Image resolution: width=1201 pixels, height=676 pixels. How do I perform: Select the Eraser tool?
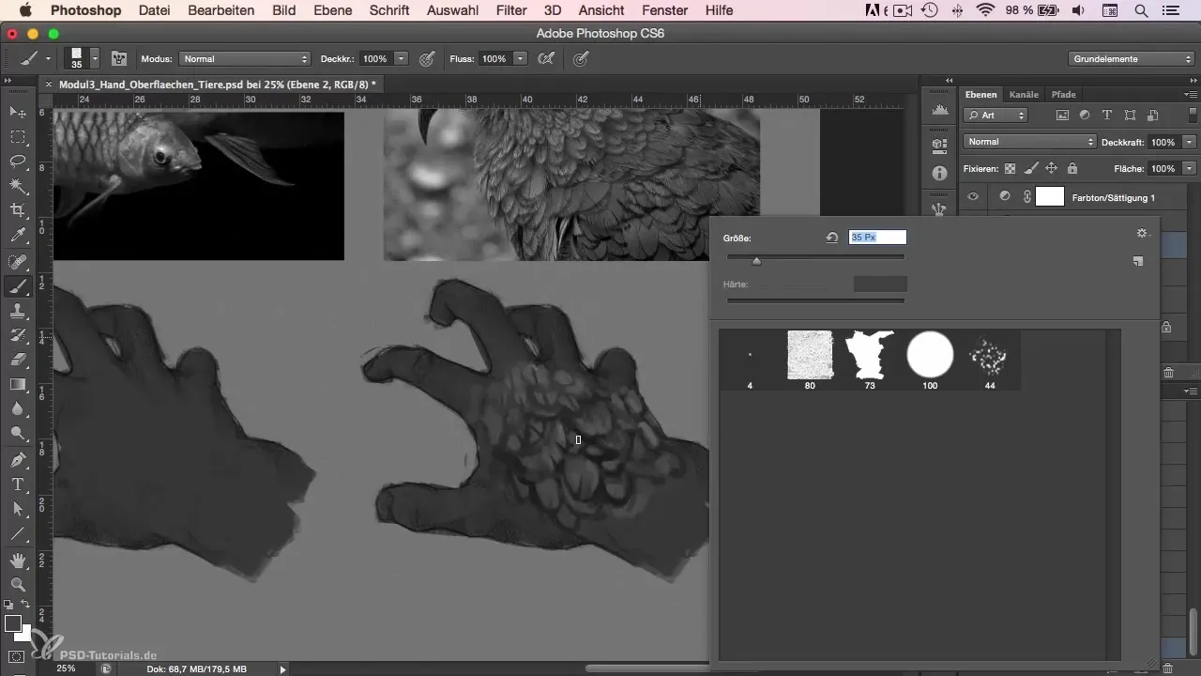tap(17, 360)
